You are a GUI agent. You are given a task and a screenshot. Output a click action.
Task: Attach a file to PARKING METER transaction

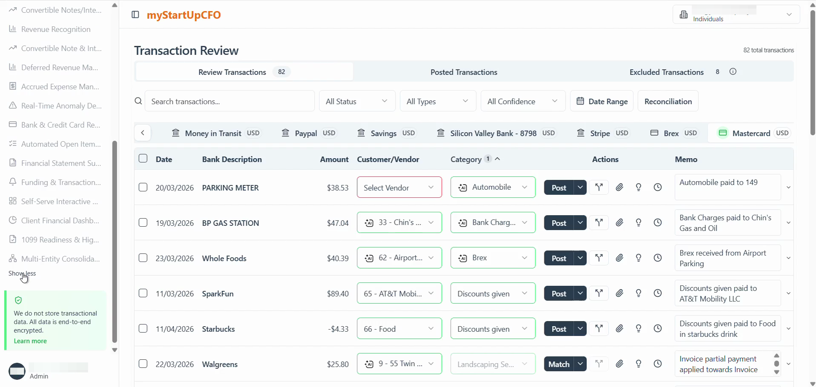click(x=620, y=187)
